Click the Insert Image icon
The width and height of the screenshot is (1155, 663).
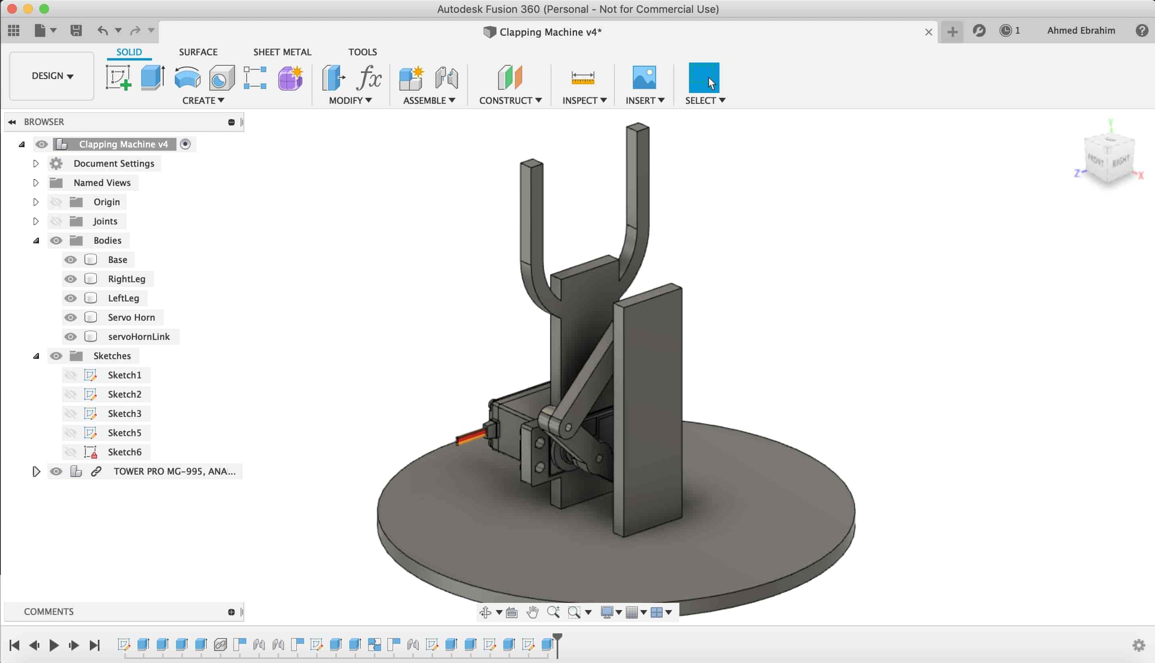pos(644,77)
